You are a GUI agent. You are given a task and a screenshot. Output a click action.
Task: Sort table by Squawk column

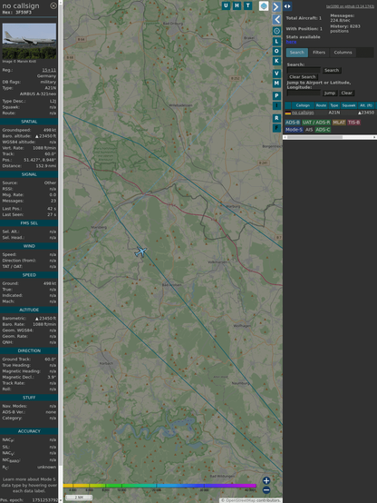tap(349, 105)
